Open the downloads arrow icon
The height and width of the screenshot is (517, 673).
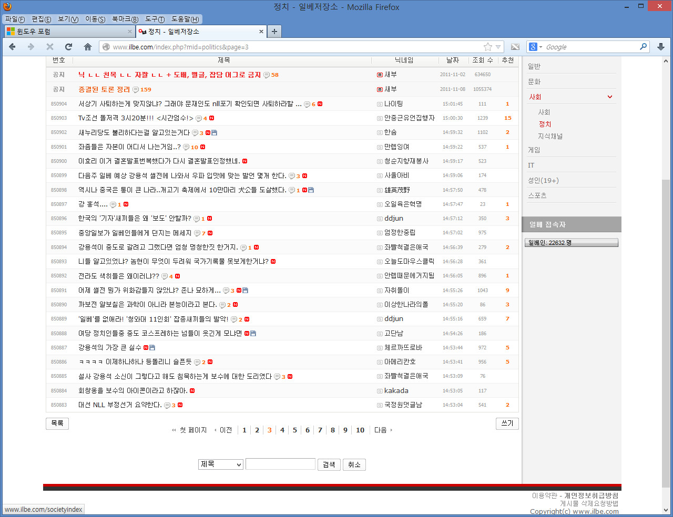tap(661, 47)
